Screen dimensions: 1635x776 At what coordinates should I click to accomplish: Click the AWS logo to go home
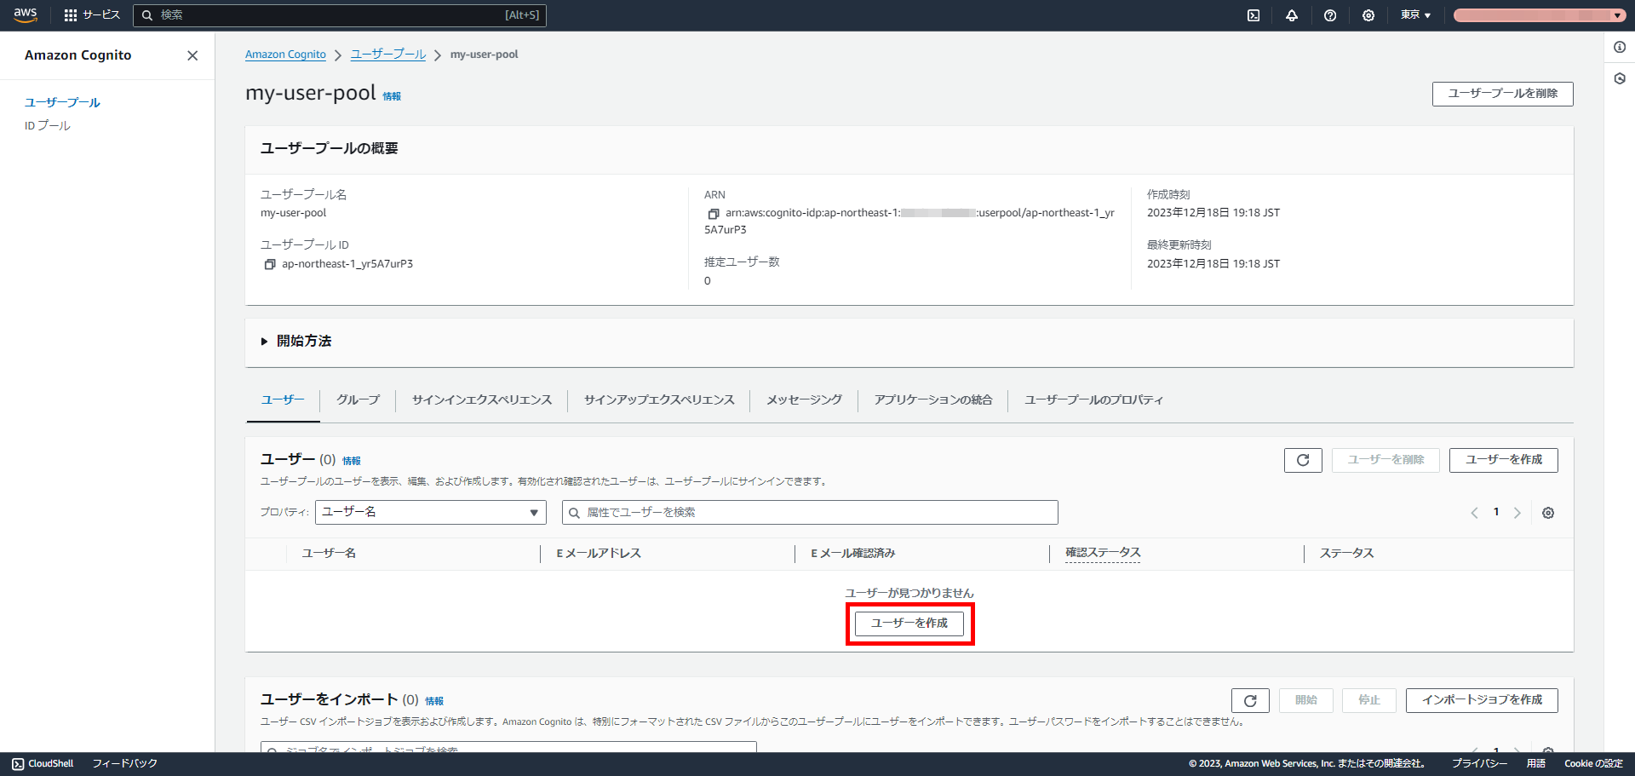click(25, 14)
